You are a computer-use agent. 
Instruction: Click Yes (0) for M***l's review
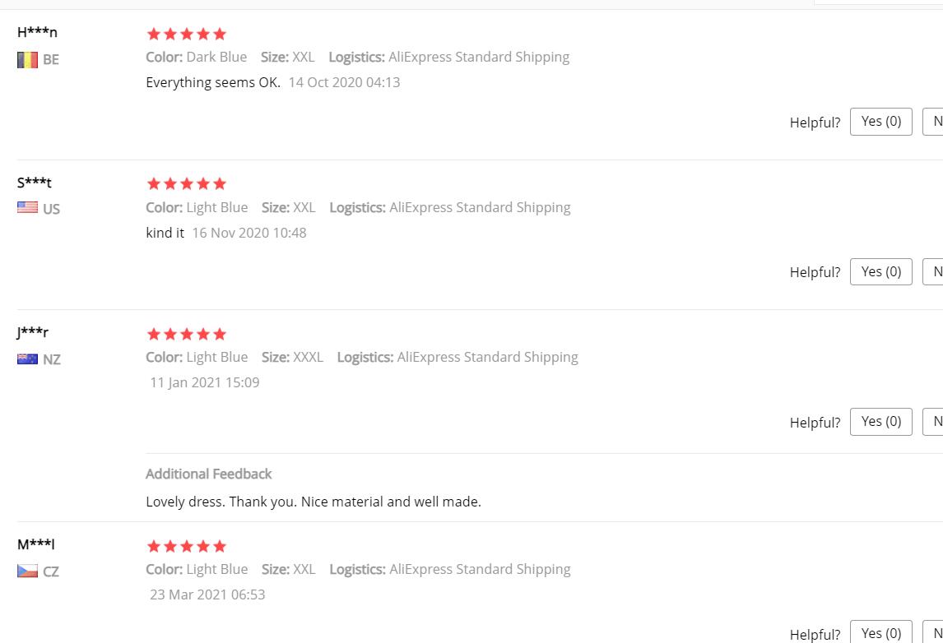880,633
